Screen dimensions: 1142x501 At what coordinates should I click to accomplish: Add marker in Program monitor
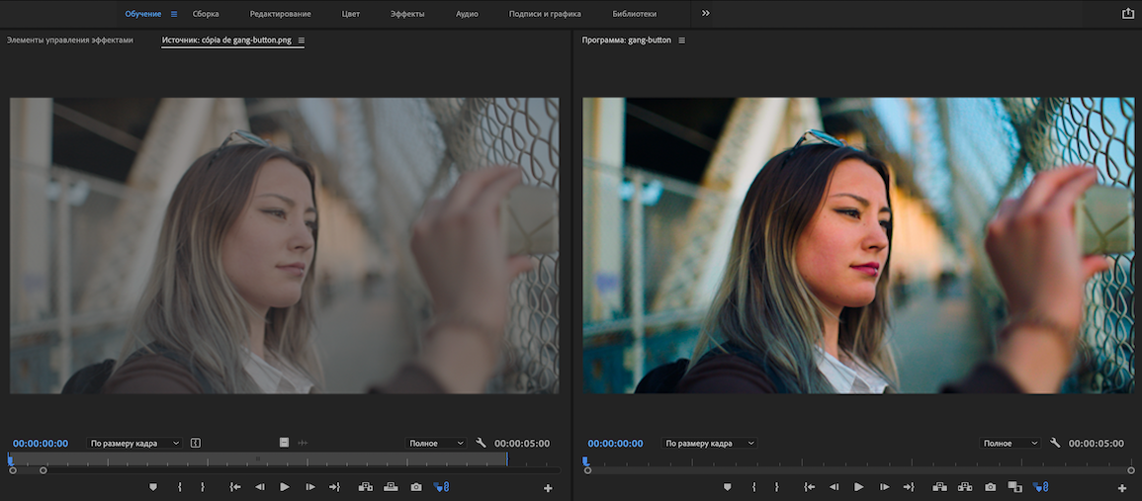(728, 487)
